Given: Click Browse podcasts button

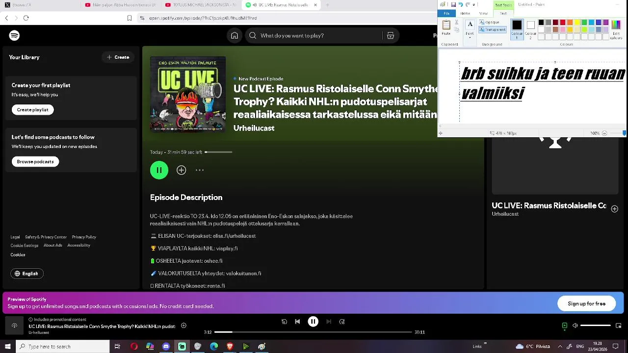Looking at the screenshot, I should point(35,162).
